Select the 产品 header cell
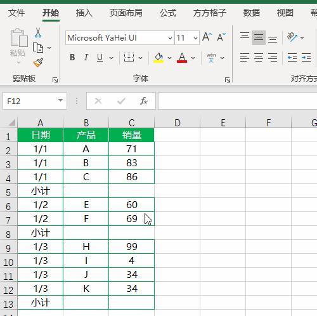317x316 pixels. tap(86, 135)
